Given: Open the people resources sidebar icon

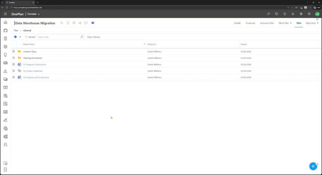Looking at the screenshot, I should click(5, 120).
